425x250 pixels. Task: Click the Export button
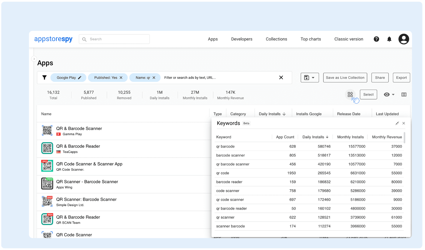point(401,78)
